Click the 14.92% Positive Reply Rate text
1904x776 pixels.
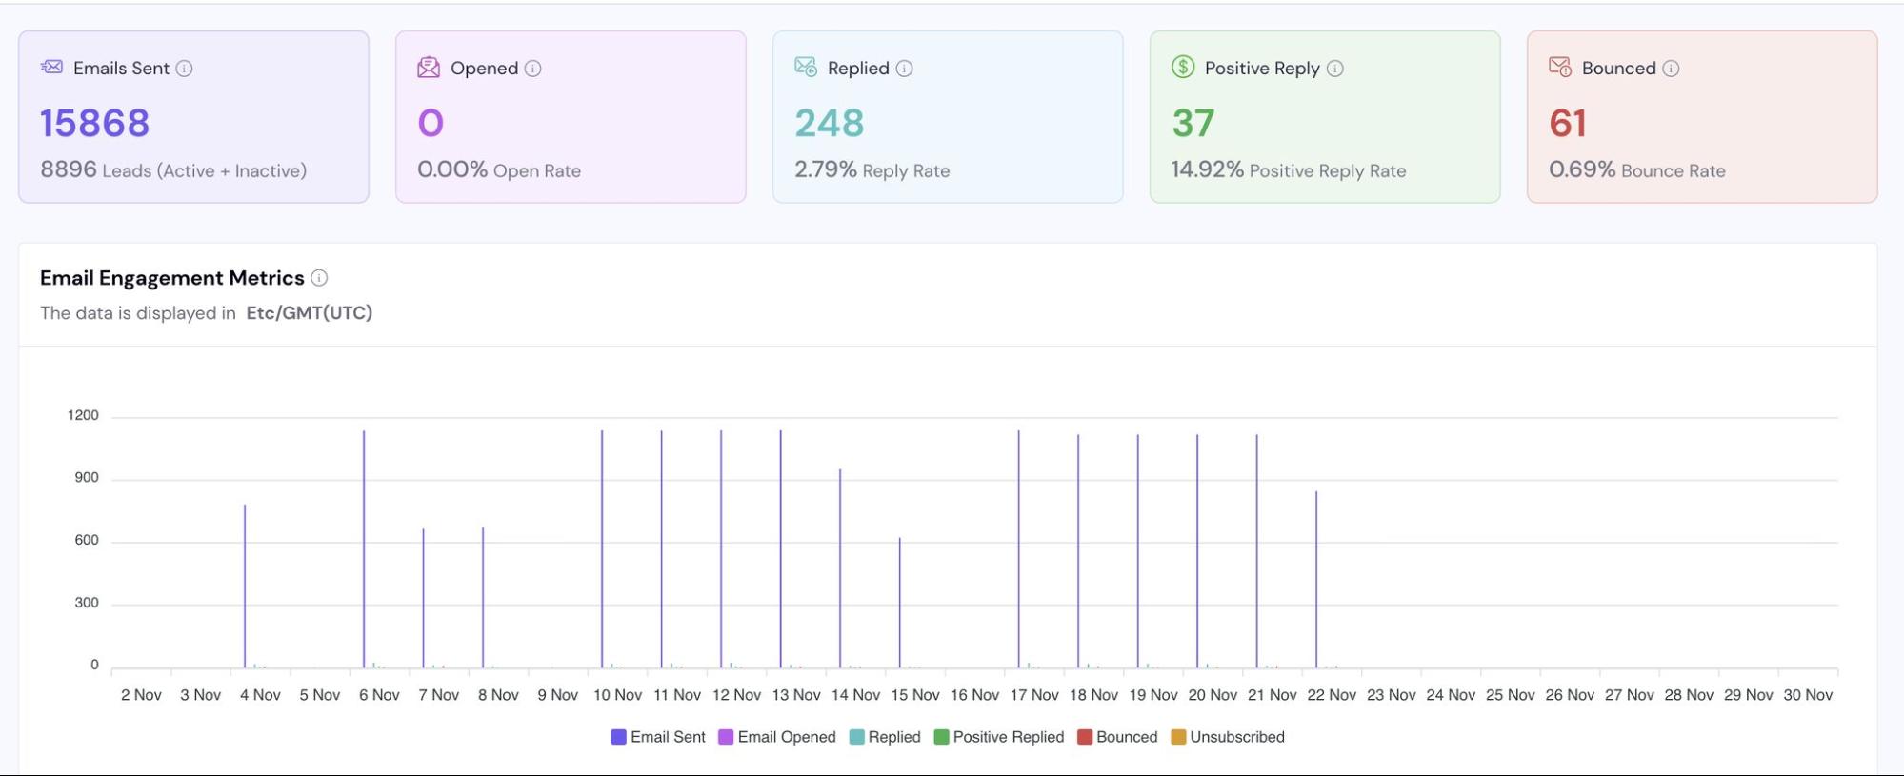pos(1289,170)
